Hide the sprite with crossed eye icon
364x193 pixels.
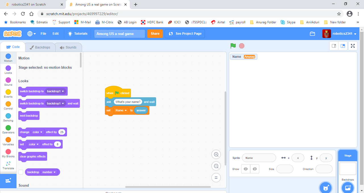point(255,169)
